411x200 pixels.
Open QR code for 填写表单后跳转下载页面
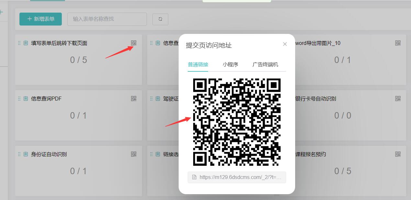[x=134, y=43]
